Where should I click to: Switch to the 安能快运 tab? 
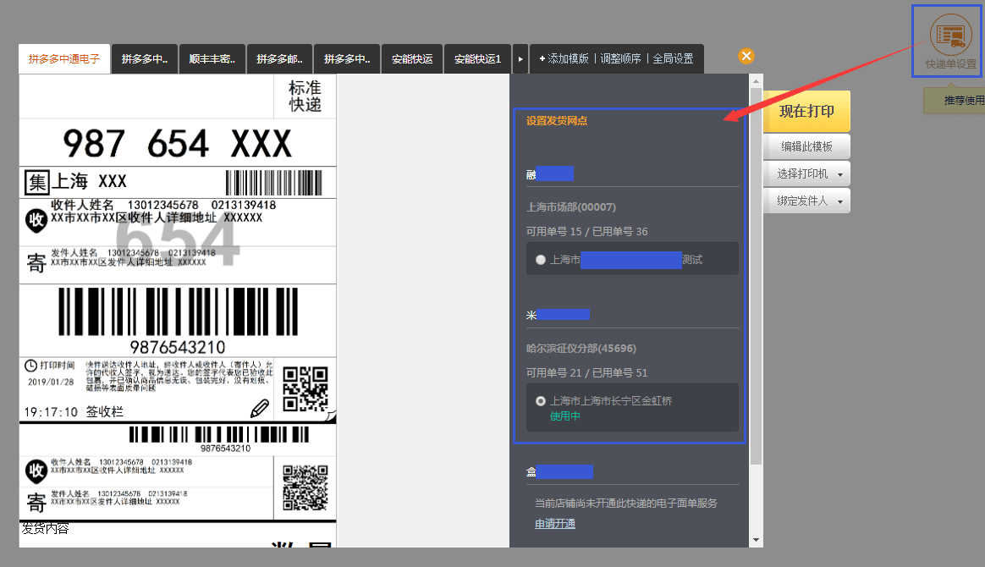click(412, 59)
